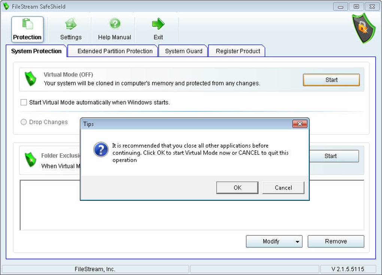382x275 pixels.
Task: Expand the Modify button dropdown arrow
Action: click(x=297, y=242)
